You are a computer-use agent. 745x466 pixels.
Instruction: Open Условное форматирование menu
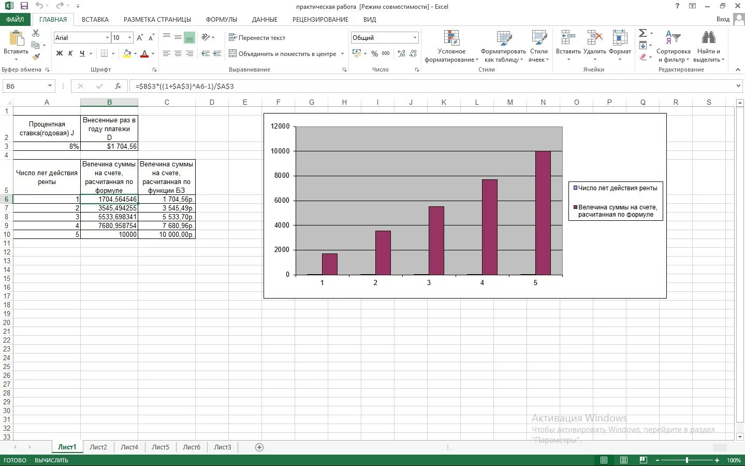click(451, 47)
